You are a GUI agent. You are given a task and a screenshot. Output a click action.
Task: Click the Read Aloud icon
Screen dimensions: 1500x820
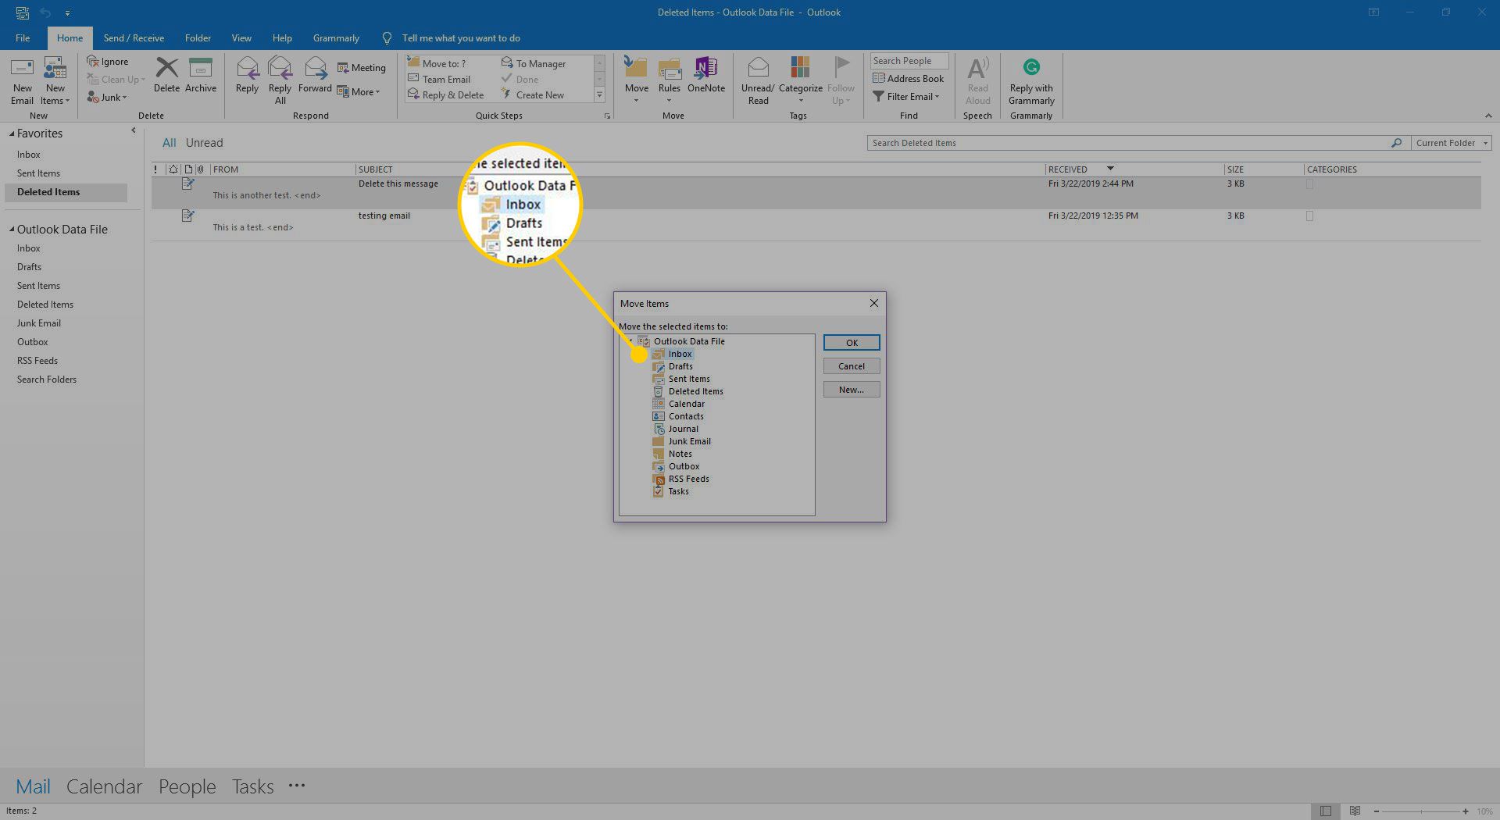(978, 68)
